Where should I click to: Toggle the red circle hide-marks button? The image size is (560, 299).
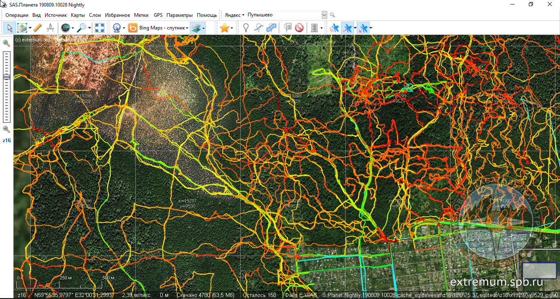[x=299, y=28]
